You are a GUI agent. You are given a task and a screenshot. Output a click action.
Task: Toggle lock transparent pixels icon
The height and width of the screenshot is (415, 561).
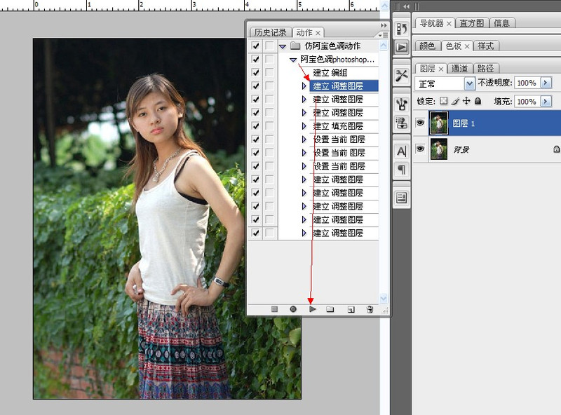pyautogui.click(x=444, y=101)
